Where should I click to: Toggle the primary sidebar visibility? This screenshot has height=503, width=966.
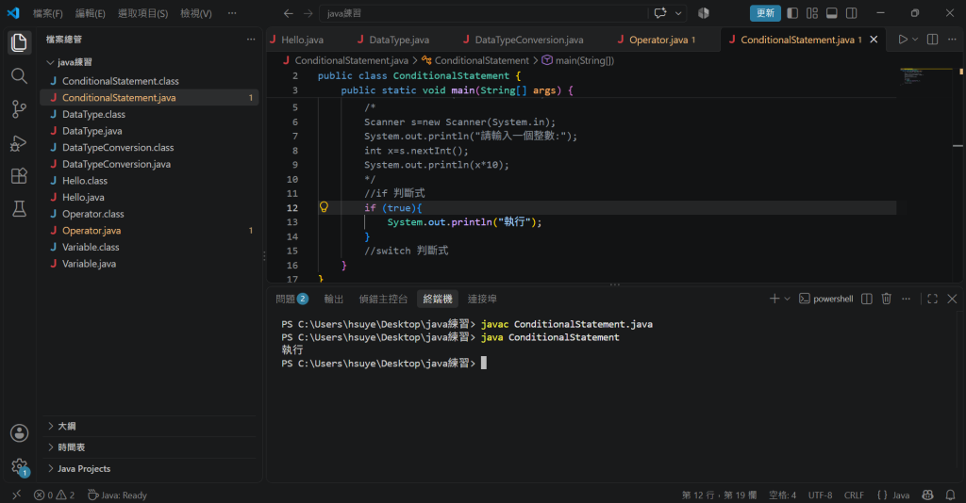792,13
